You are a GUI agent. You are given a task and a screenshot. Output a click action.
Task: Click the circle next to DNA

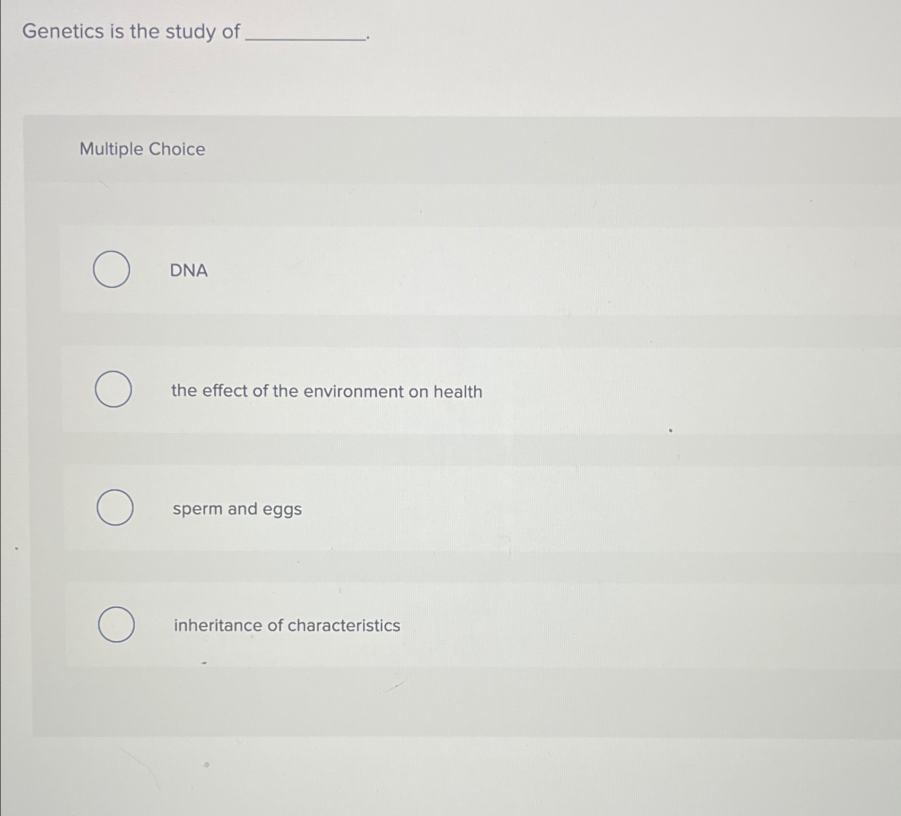(112, 270)
